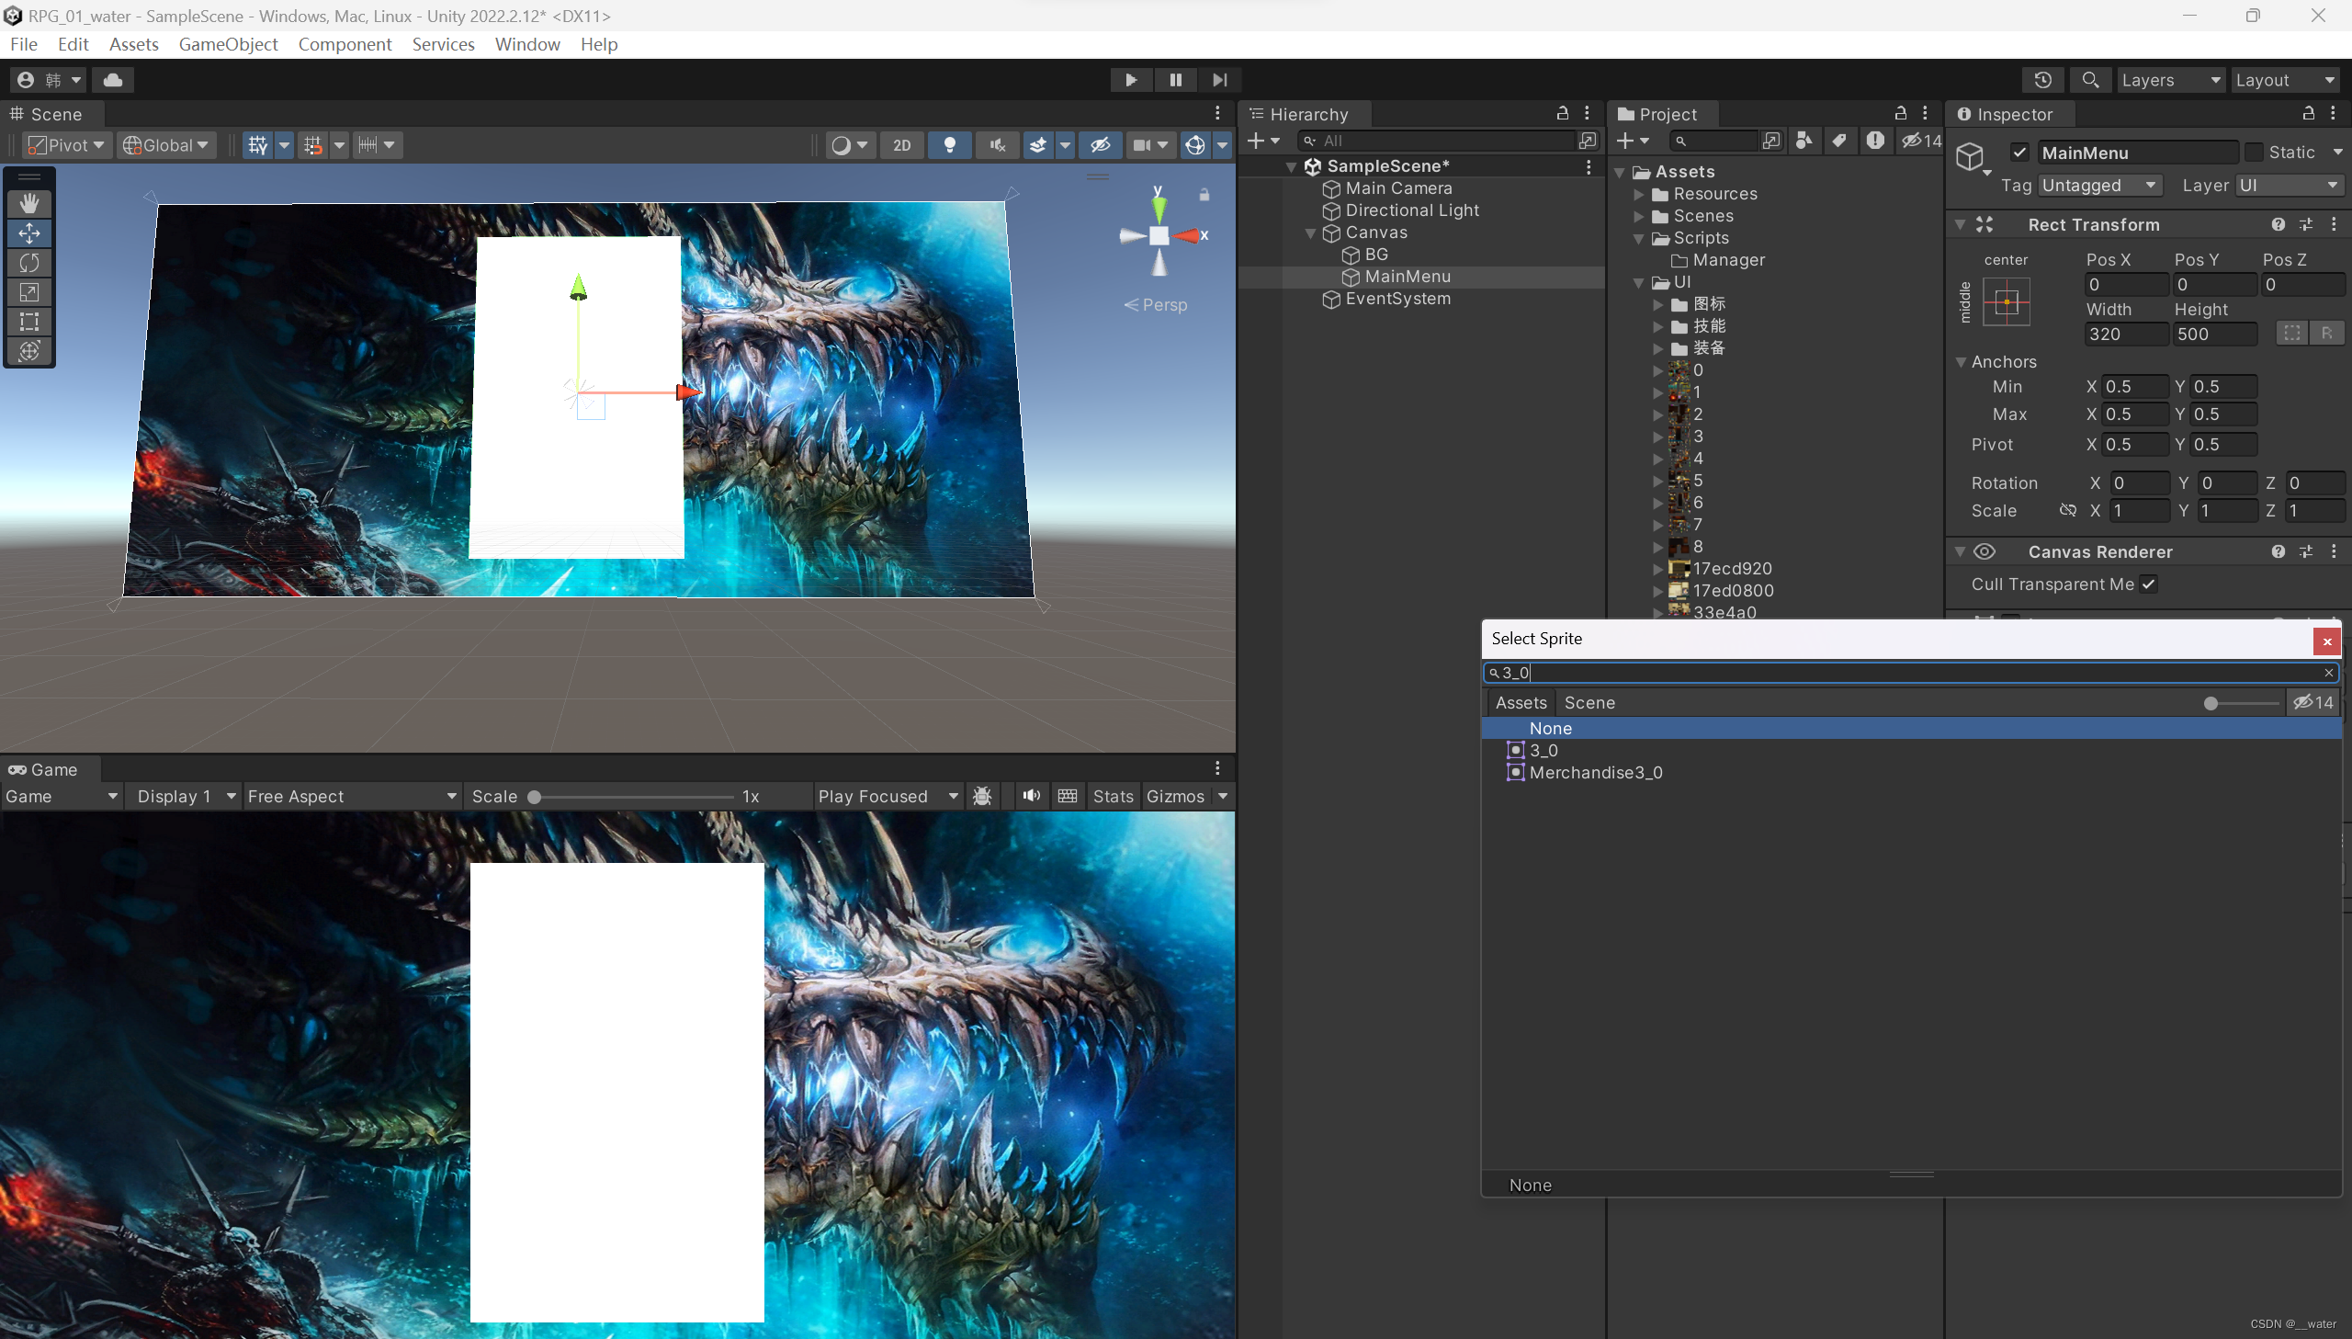Screen dimensions: 2352x1339
Task: Open the Undo History icon
Action: pyautogui.click(x=2042, y=80)
